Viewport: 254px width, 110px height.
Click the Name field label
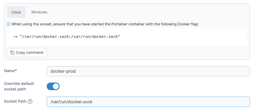(x=10, y=71)
